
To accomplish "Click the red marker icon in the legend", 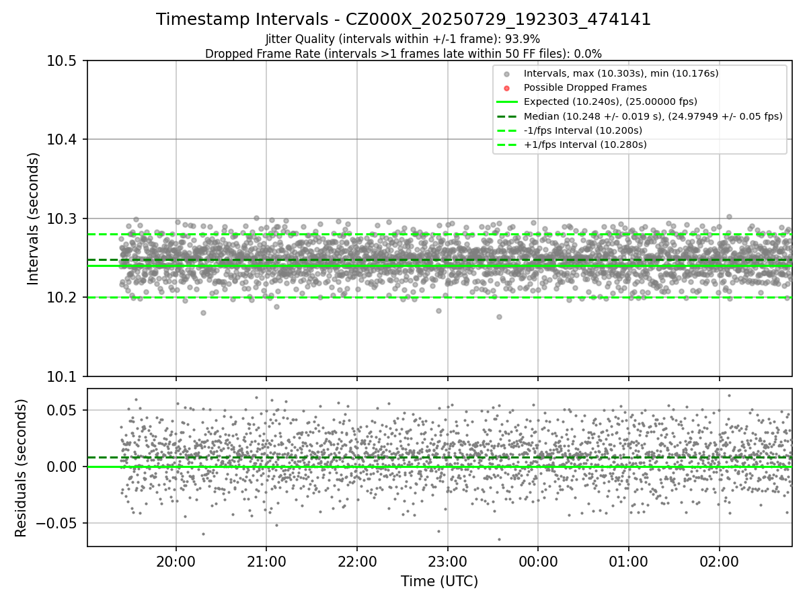I will point(506,88).
